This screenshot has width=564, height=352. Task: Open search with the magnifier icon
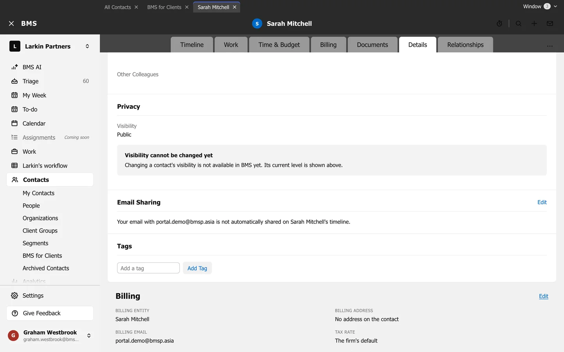click(x=519, y=23)
